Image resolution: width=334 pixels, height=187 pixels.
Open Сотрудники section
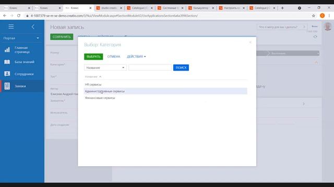[22, 74]
